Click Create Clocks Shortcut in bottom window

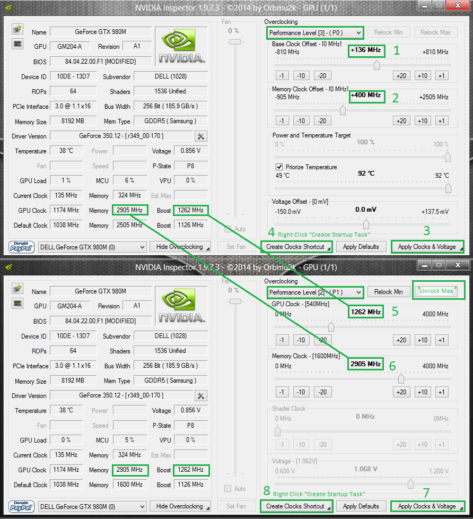[x=296, y=506]
